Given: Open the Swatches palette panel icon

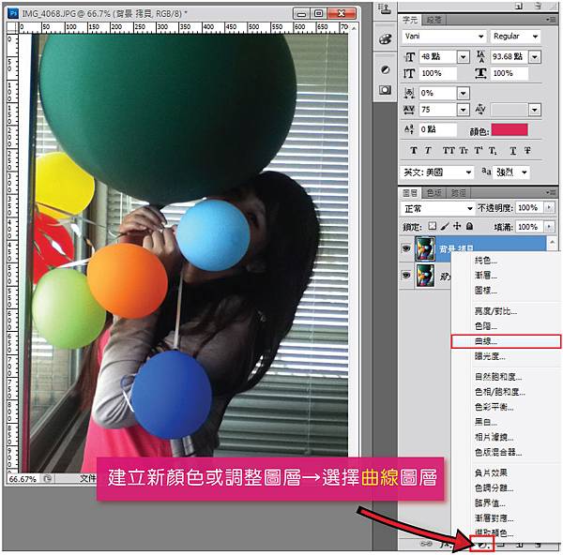Looking at the screenshot, I should pos(385,38).
